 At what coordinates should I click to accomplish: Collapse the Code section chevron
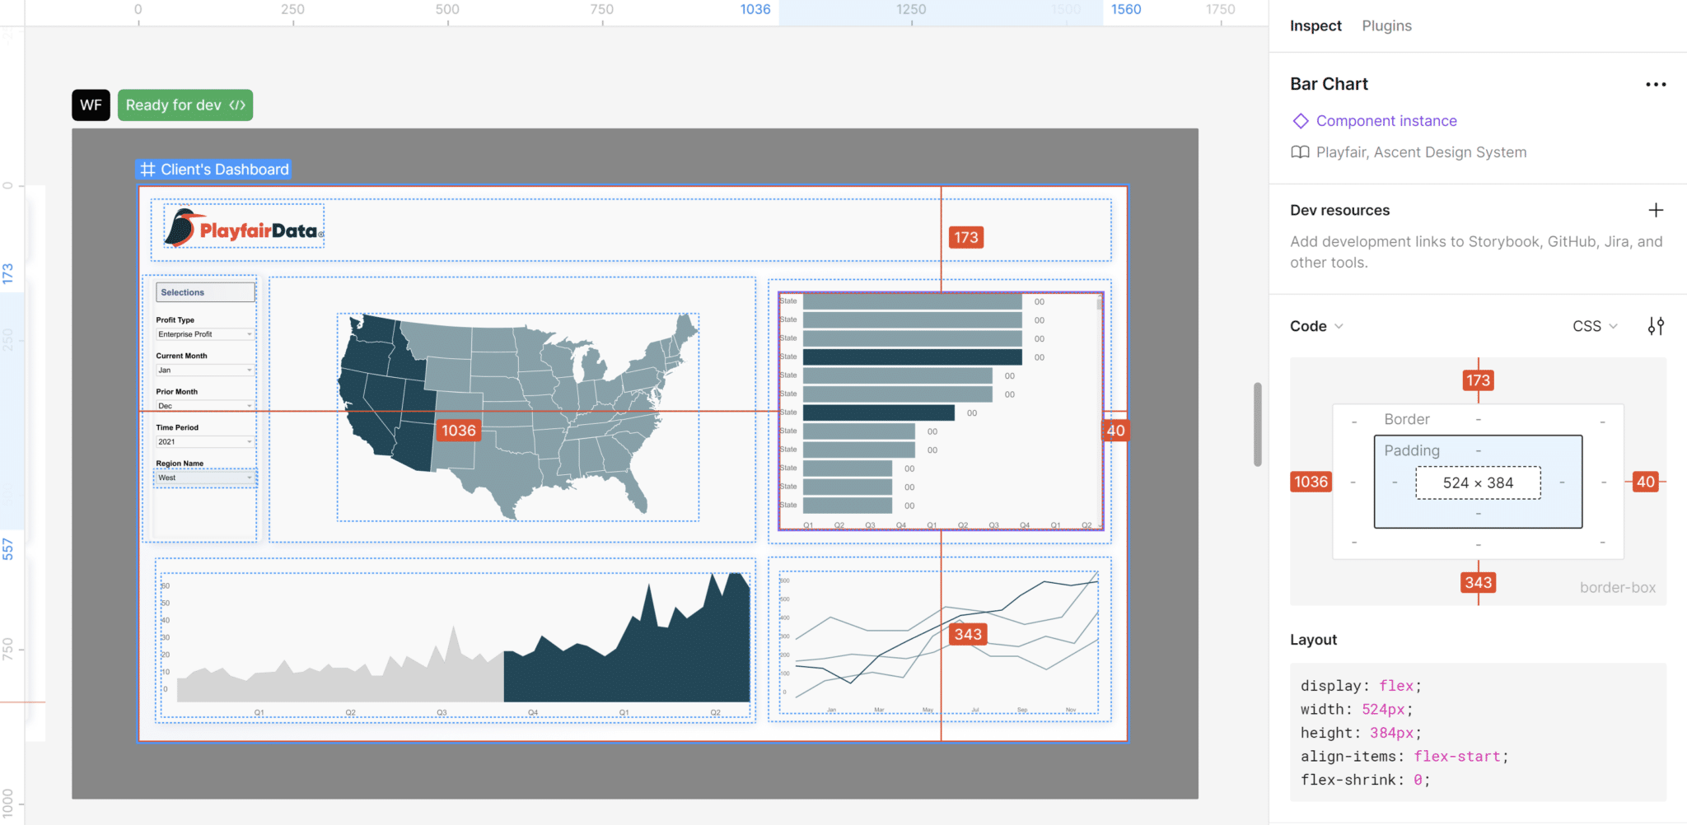tap(1339, 326)
